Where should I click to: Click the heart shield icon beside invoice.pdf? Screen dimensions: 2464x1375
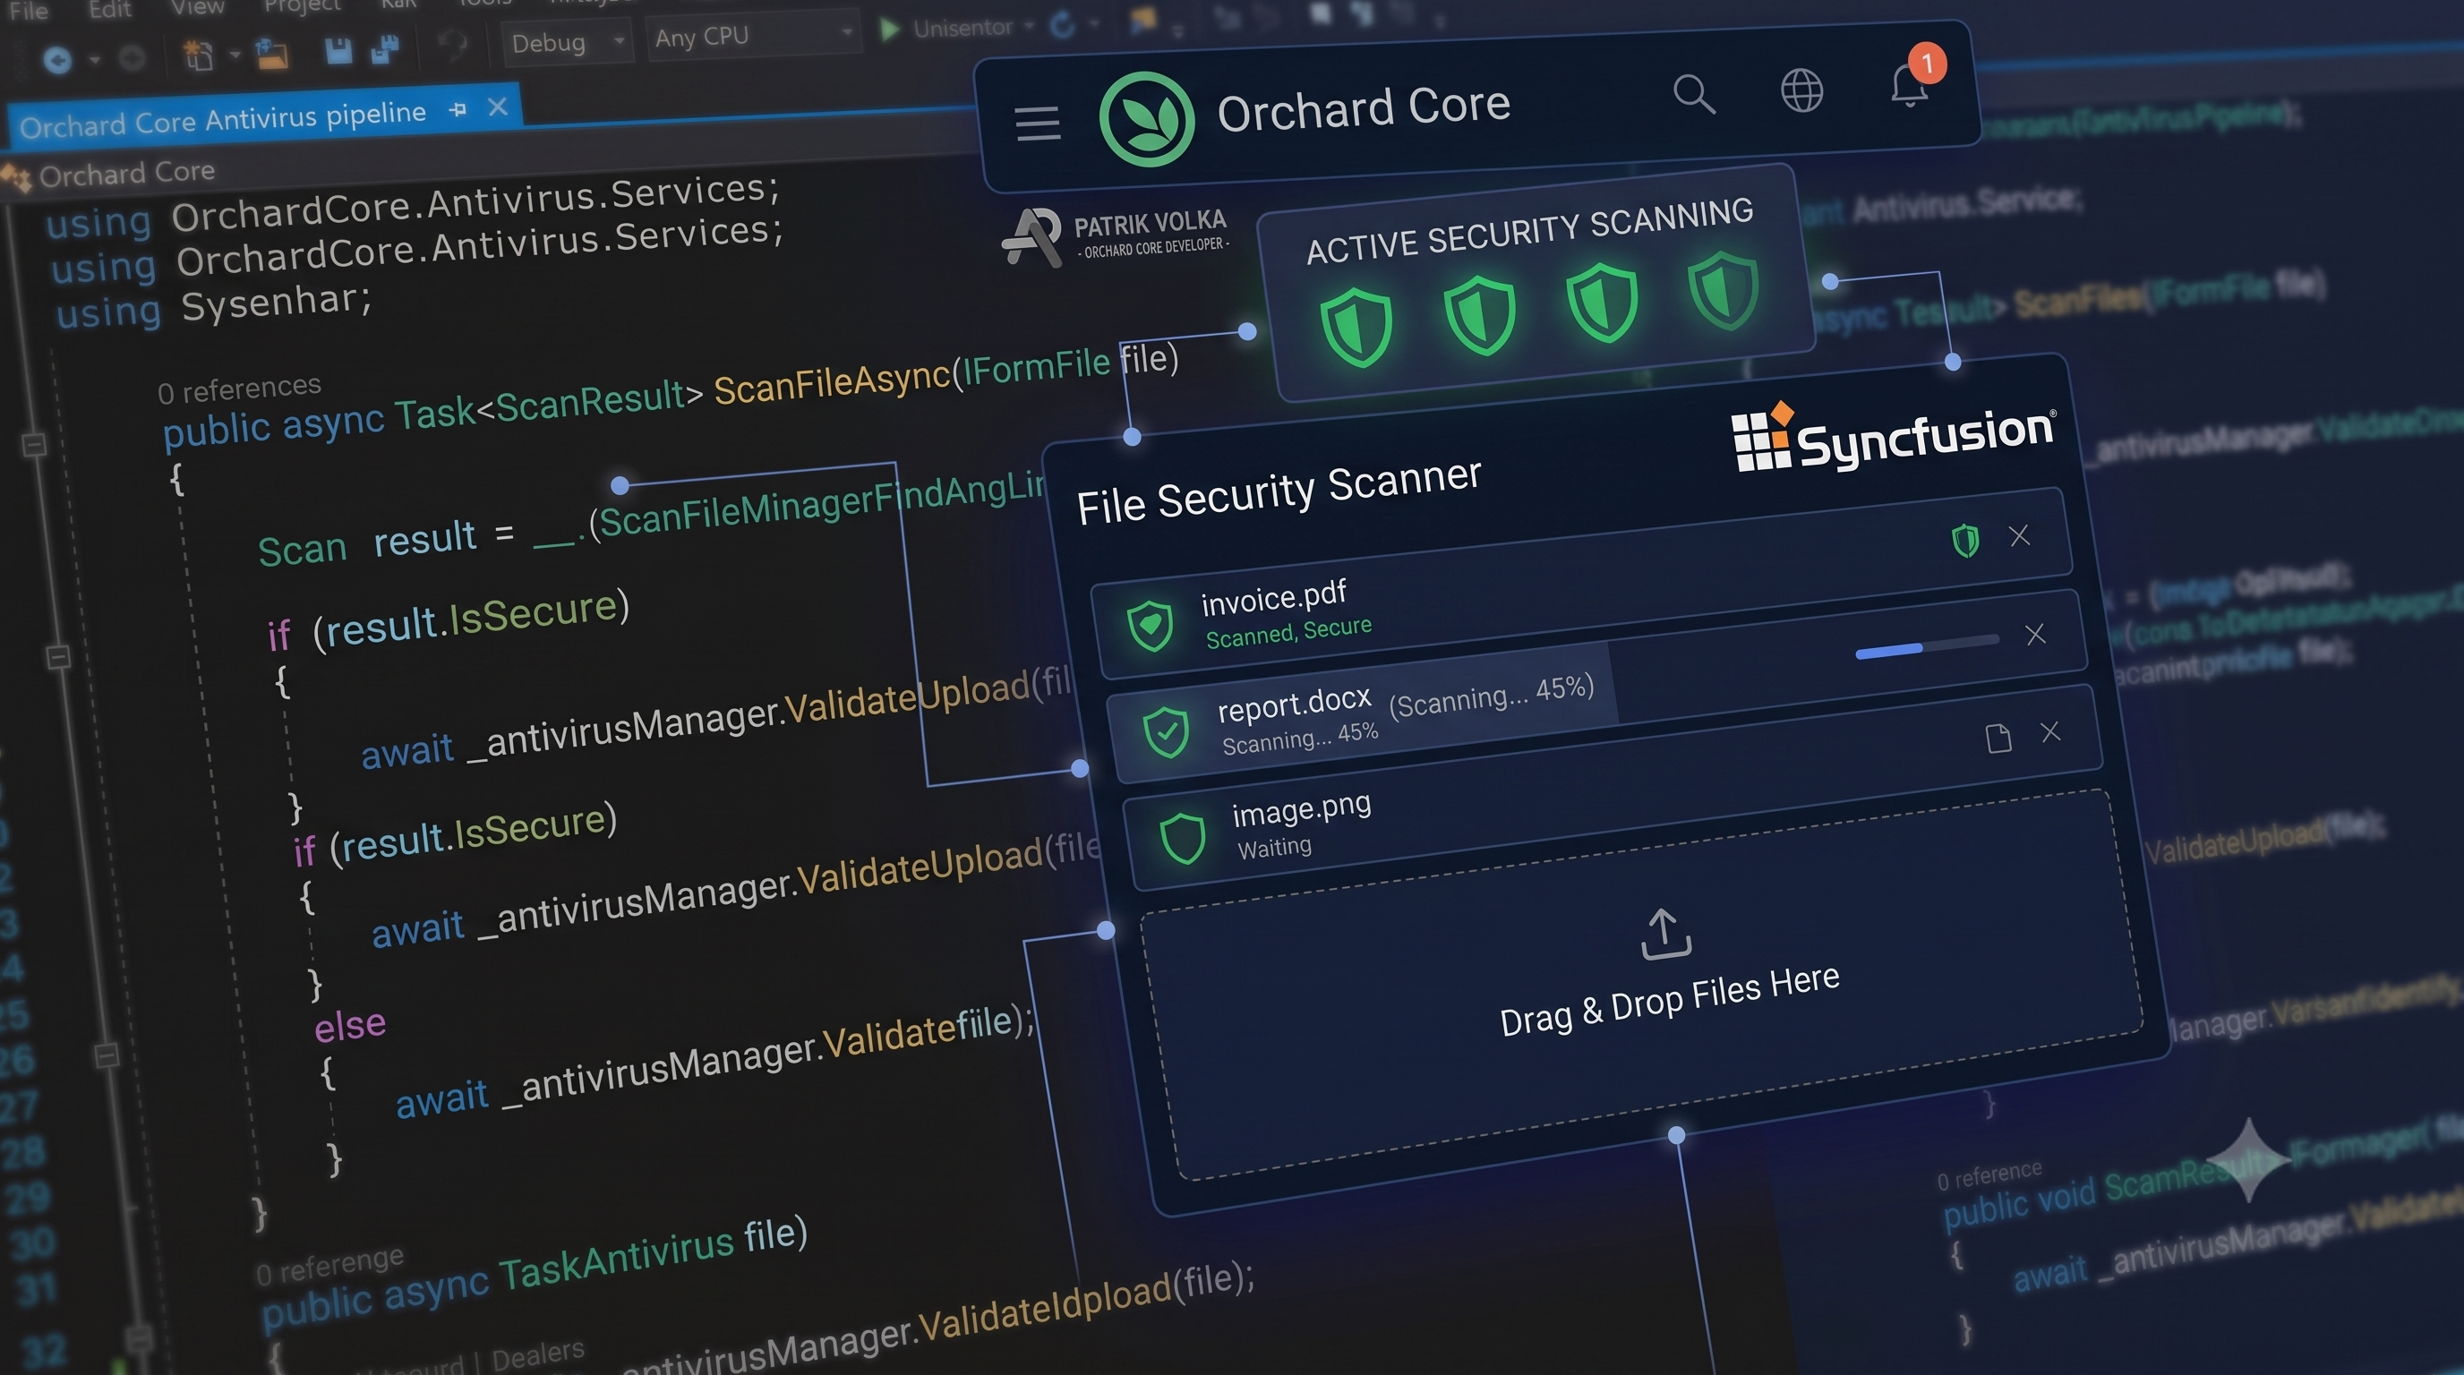pos(1151,628)
